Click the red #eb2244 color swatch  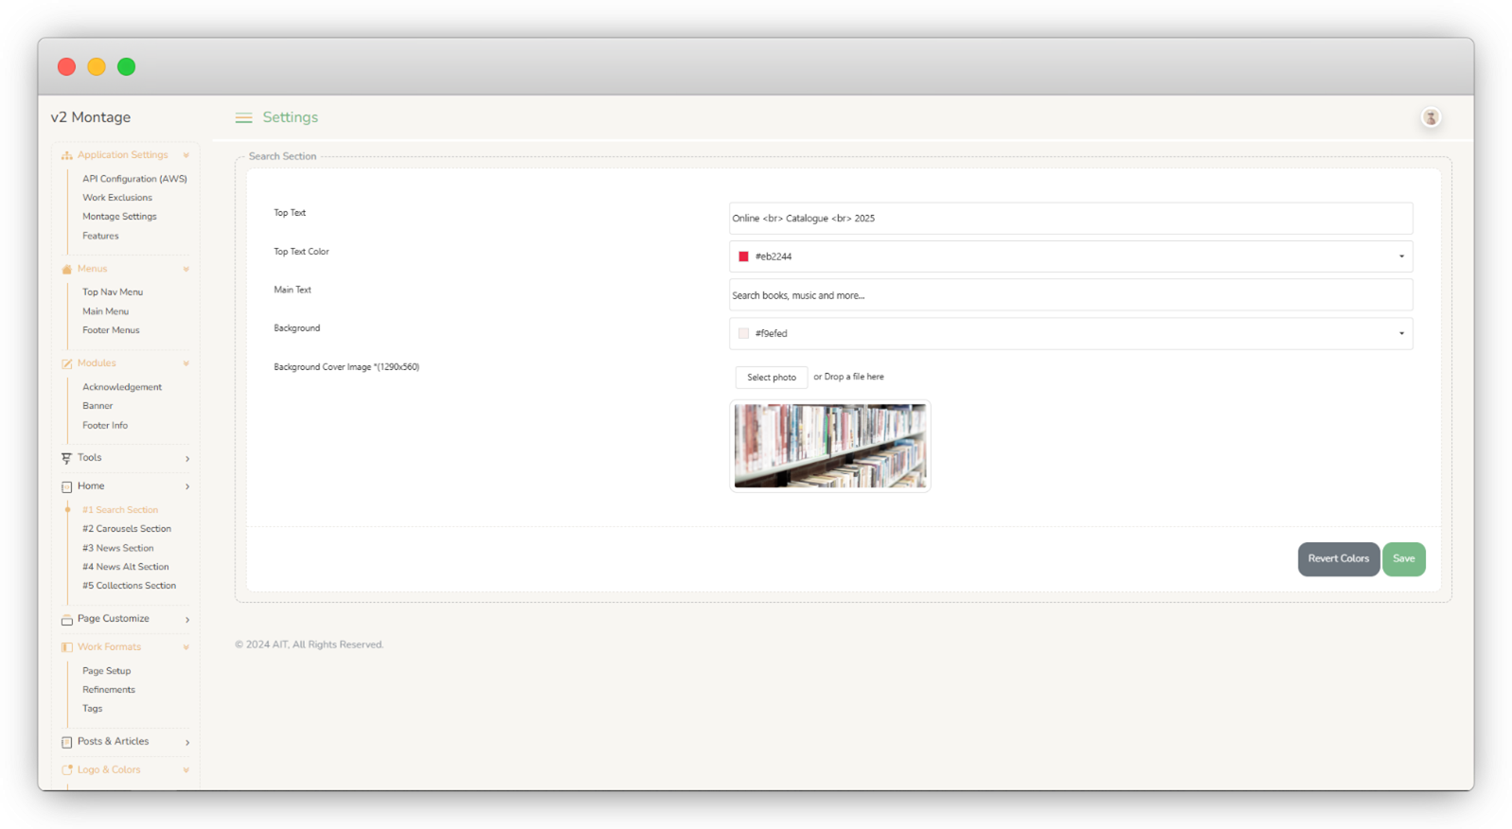[x=743, y=256]
